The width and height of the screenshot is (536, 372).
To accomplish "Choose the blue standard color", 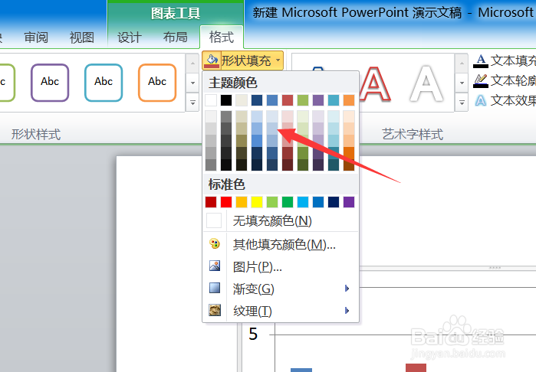I will point(318,202).
